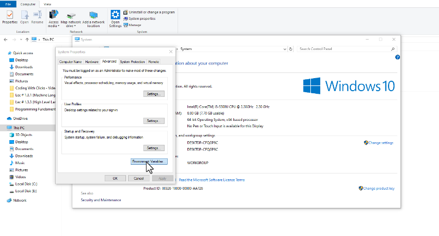Open 3D Objects under This PC

pos(23,134)
